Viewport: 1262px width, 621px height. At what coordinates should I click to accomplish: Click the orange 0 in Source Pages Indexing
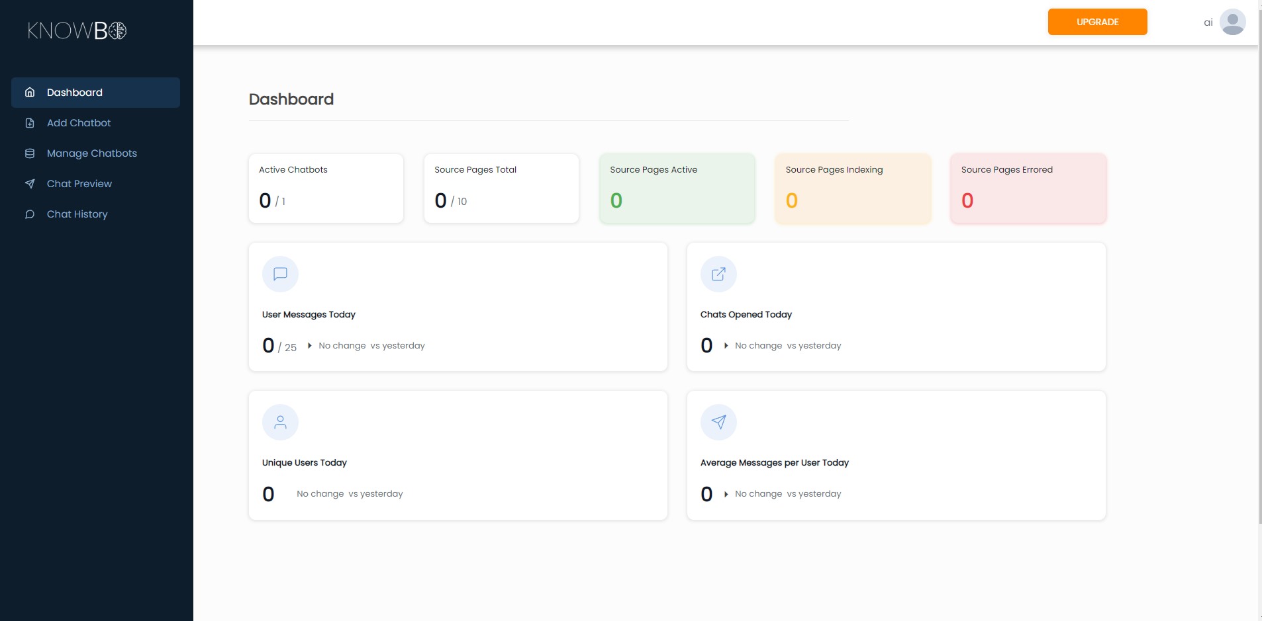point(792,200)
